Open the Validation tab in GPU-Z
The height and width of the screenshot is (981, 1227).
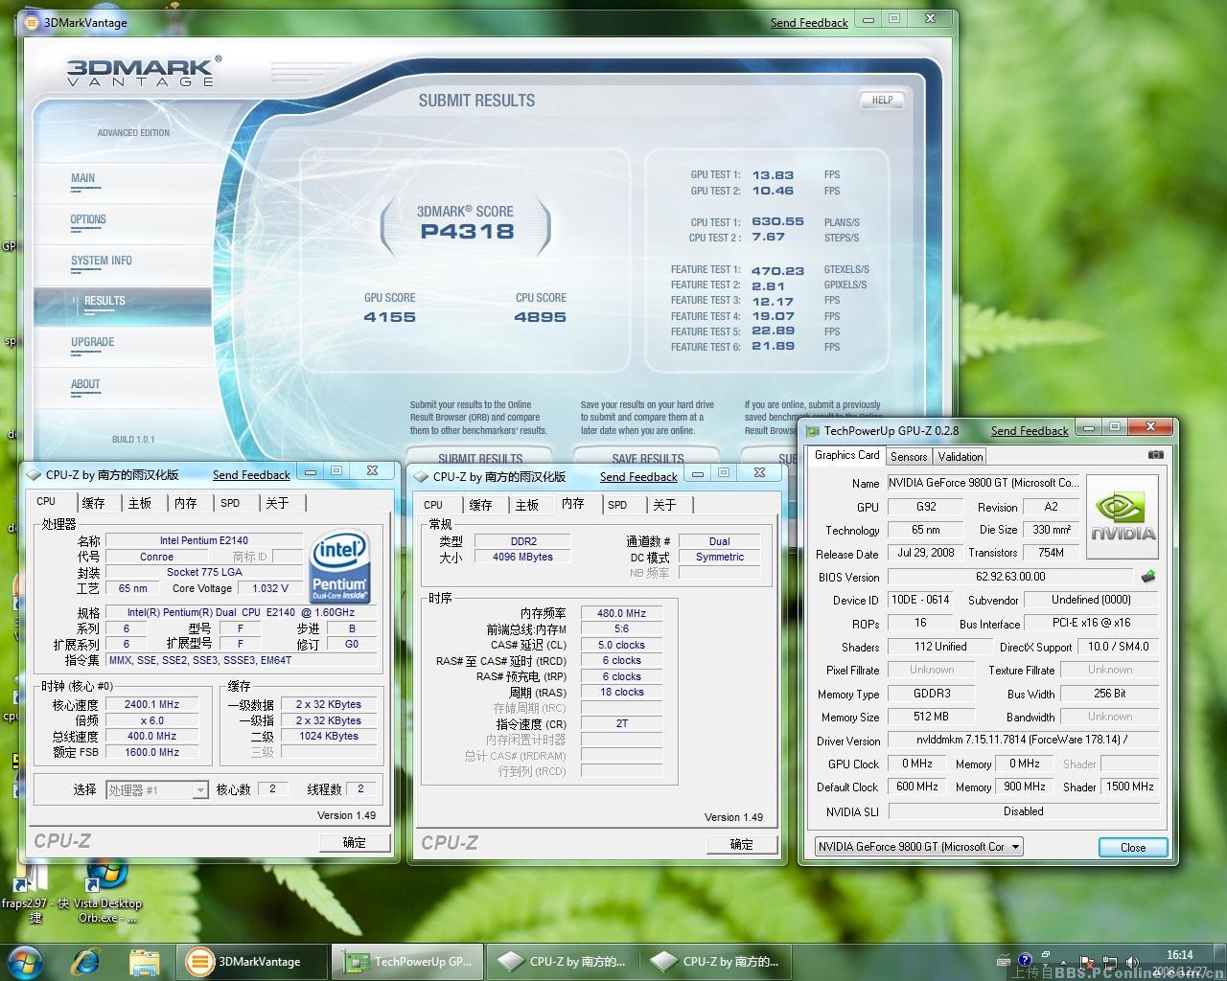click(960, 457)
